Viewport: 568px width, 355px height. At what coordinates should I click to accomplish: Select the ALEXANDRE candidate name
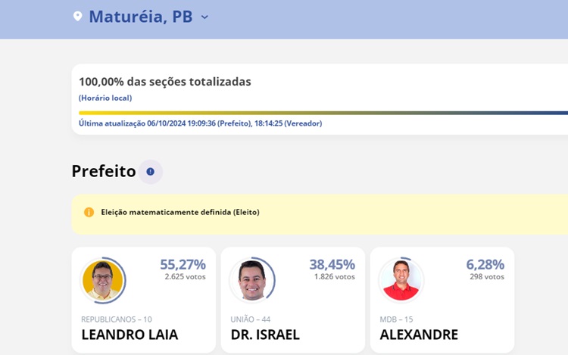[419, 335]
